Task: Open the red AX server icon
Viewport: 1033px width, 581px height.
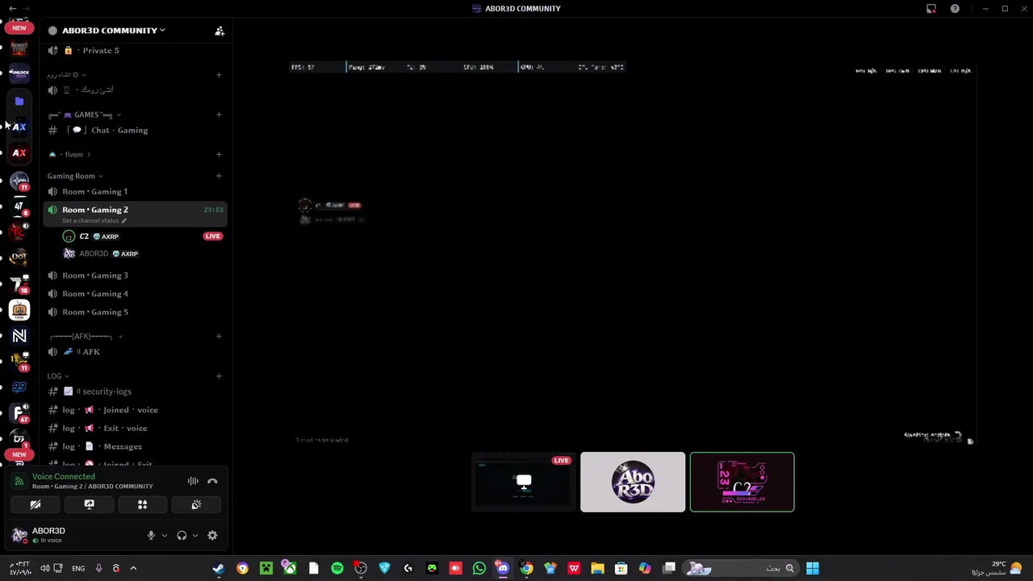Action: 19,153
